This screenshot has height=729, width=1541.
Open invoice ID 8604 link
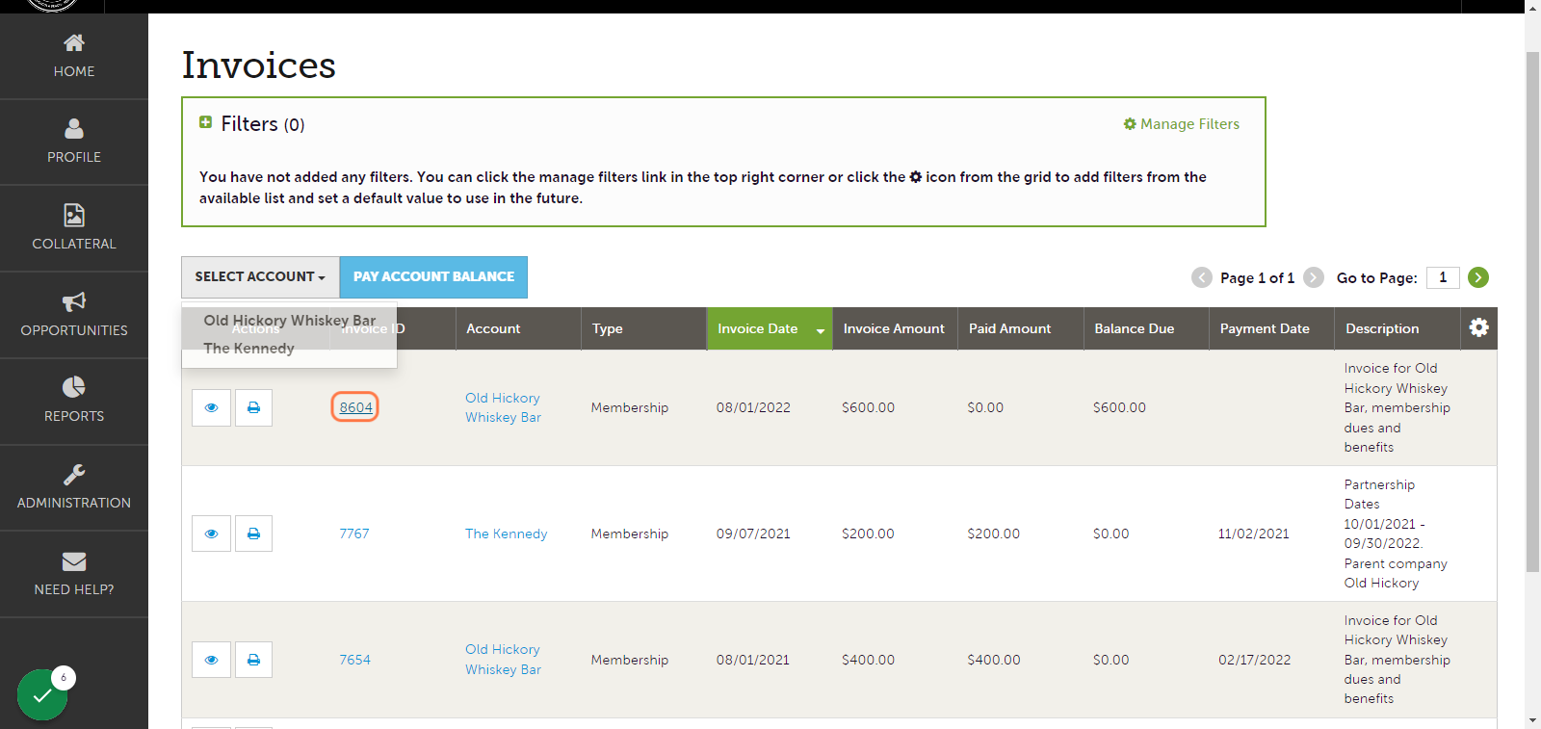click(x=355, y=407)
